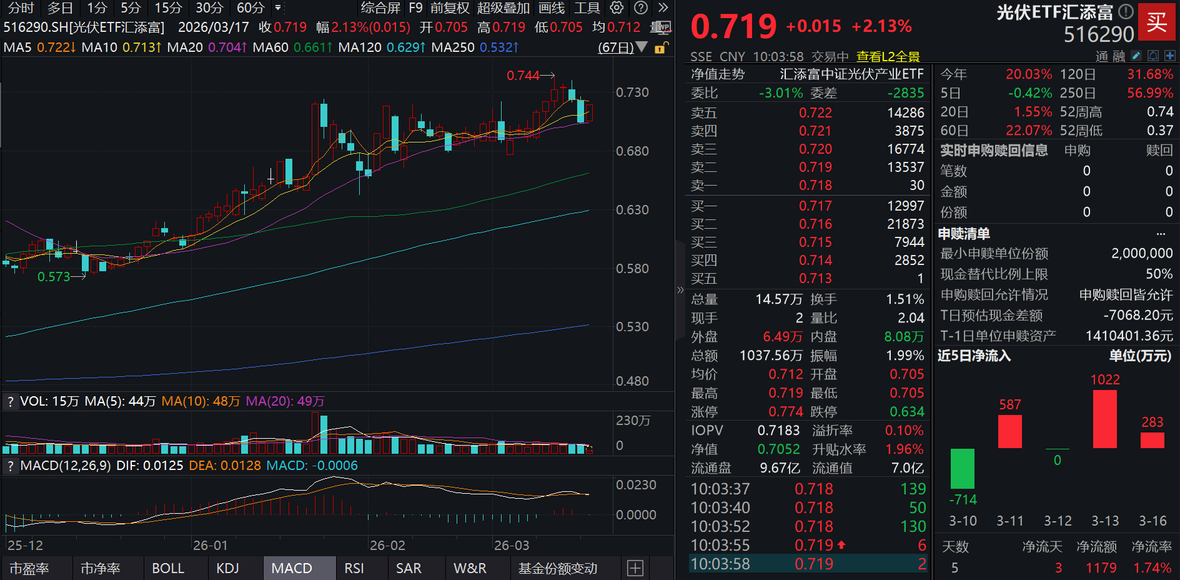The image size is (1180, 580).
Task: Click the plus icon after 基金份额变动 tab
Action: (635, 568)
